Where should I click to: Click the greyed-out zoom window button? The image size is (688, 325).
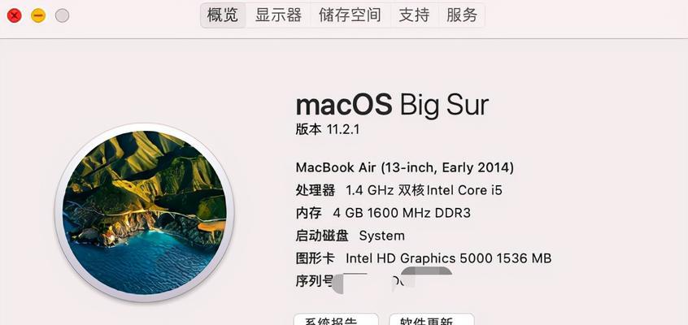pos(63,15)
